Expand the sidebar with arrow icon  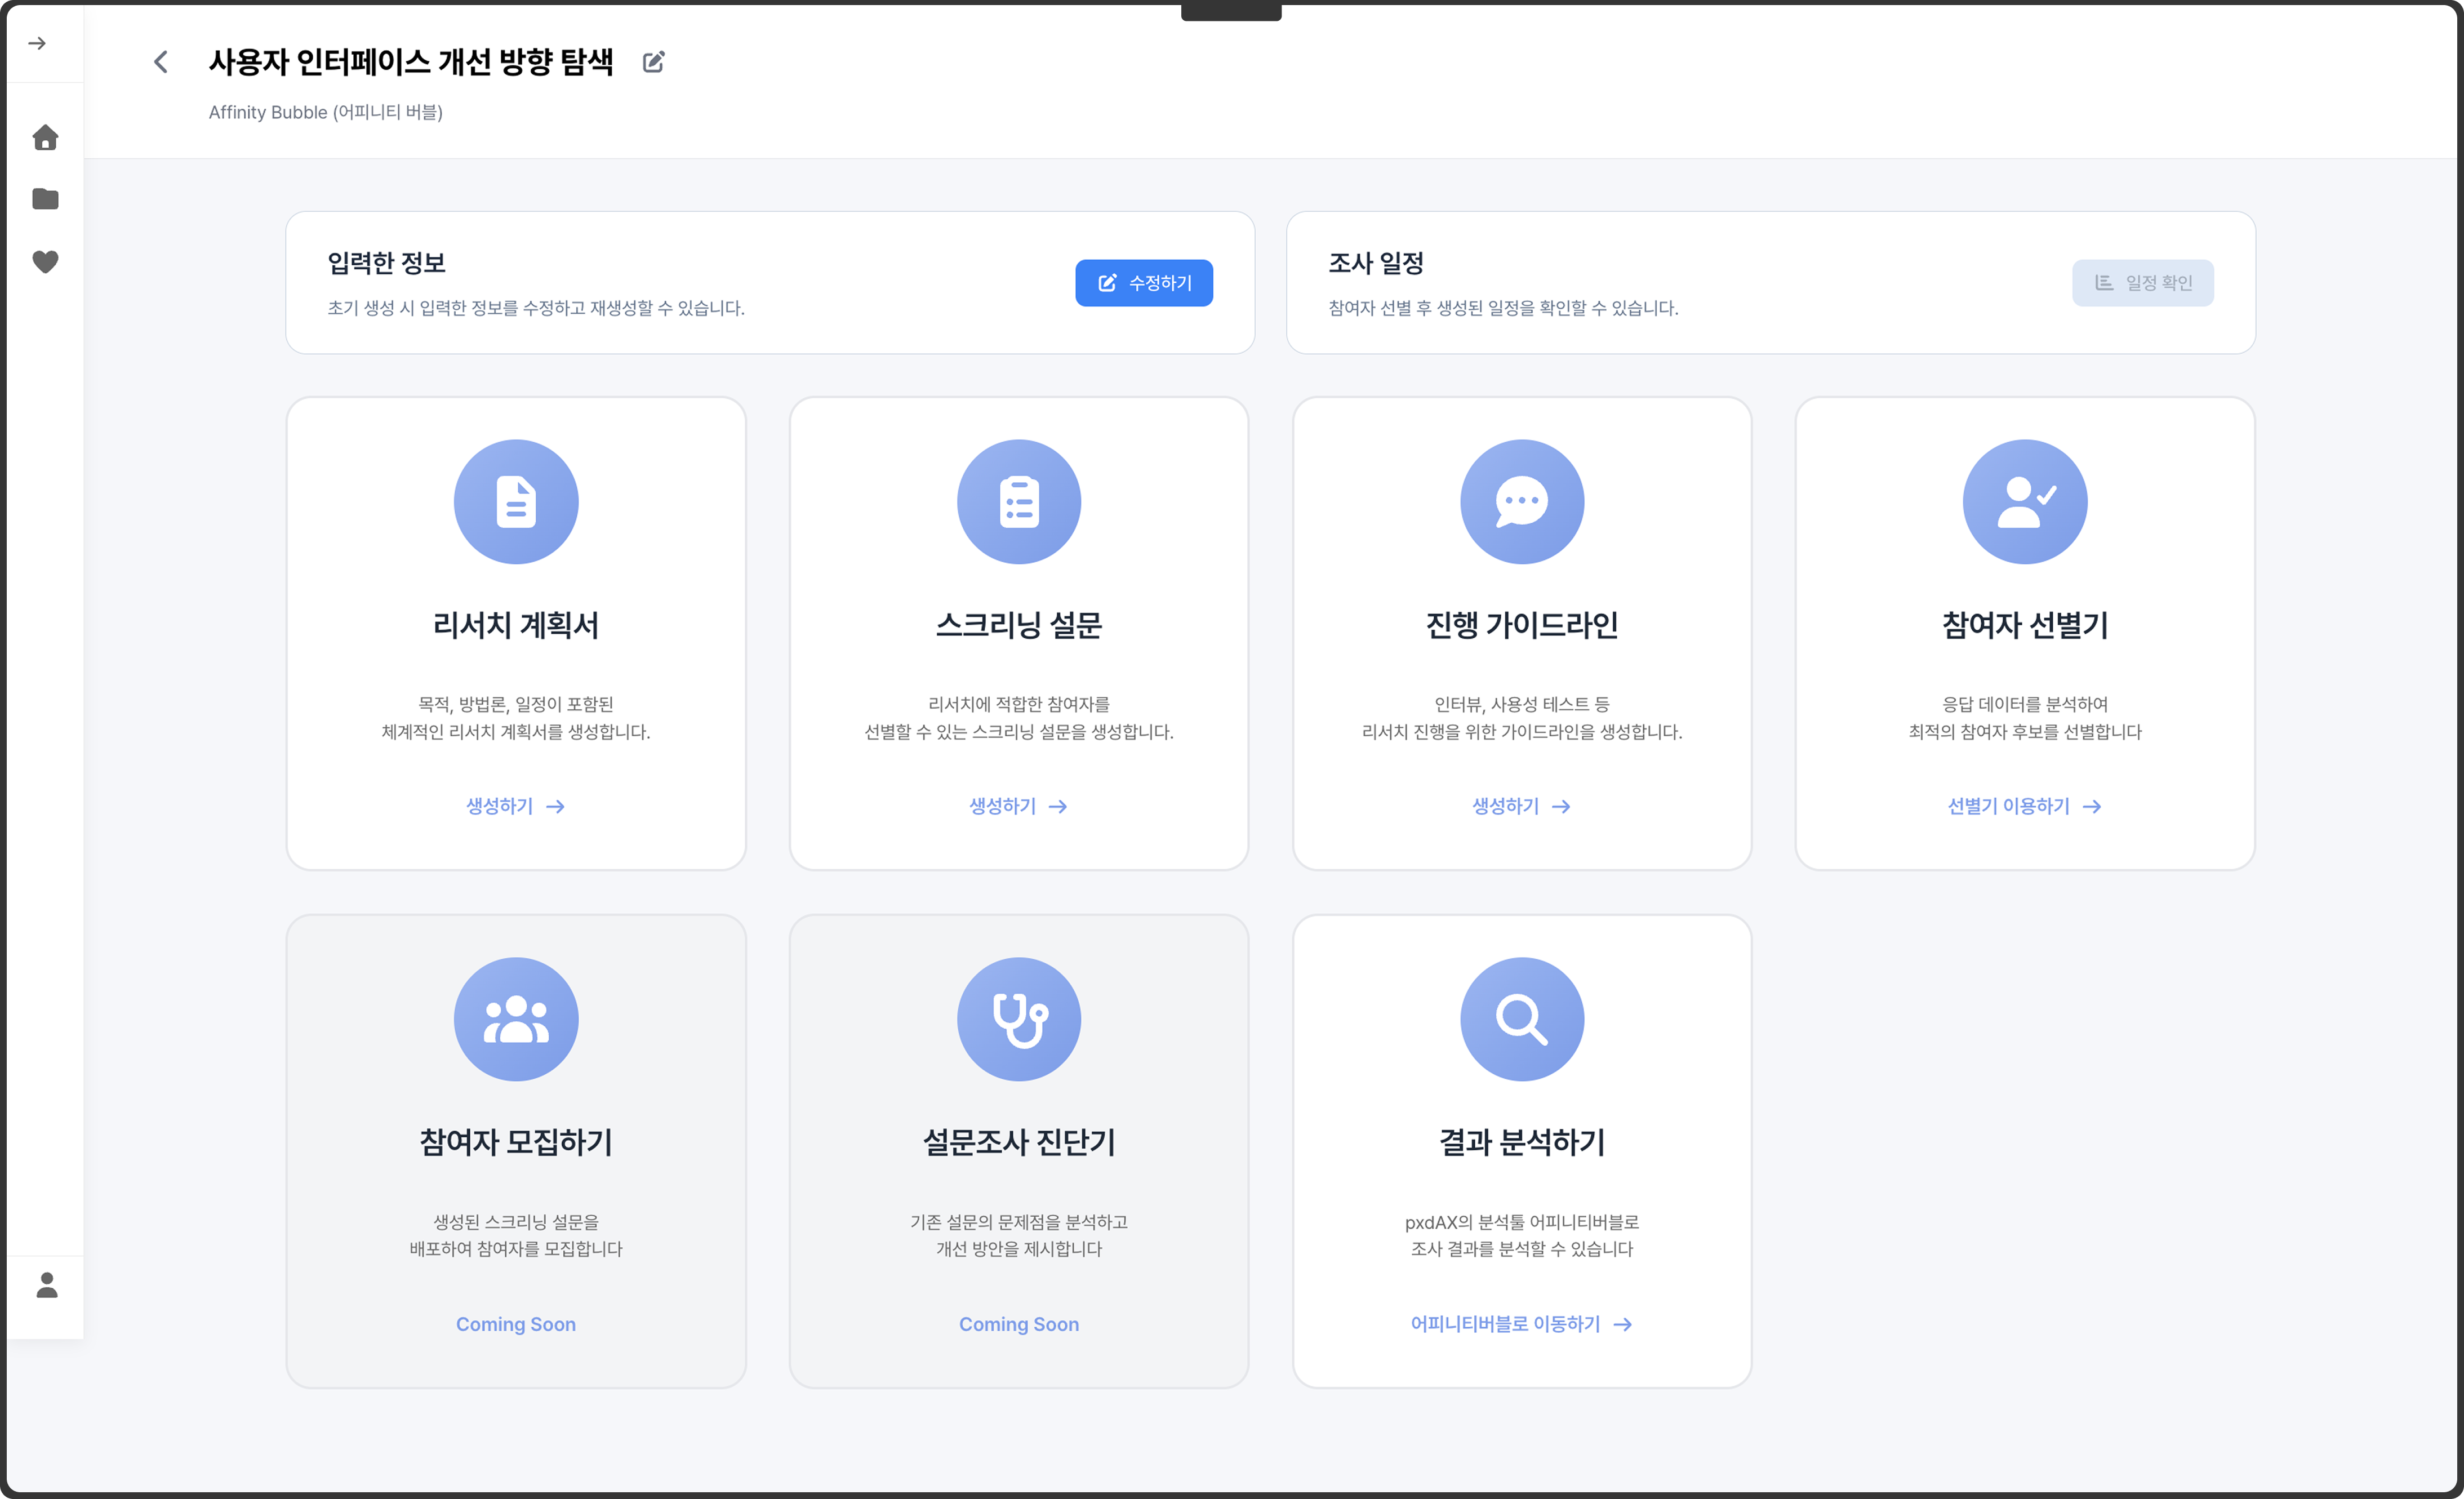click(x=37, y=43)
